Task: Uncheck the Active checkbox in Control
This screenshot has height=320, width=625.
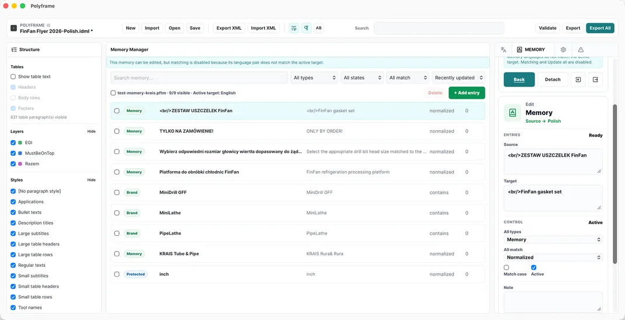Action: click(x=534, y=267)
